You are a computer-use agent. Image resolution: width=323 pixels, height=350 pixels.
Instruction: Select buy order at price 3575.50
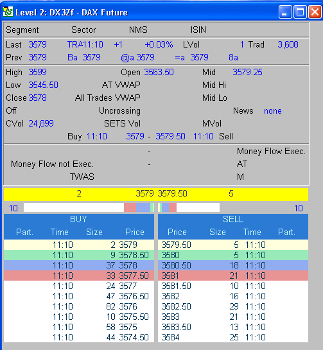click(x=79, y=317)
